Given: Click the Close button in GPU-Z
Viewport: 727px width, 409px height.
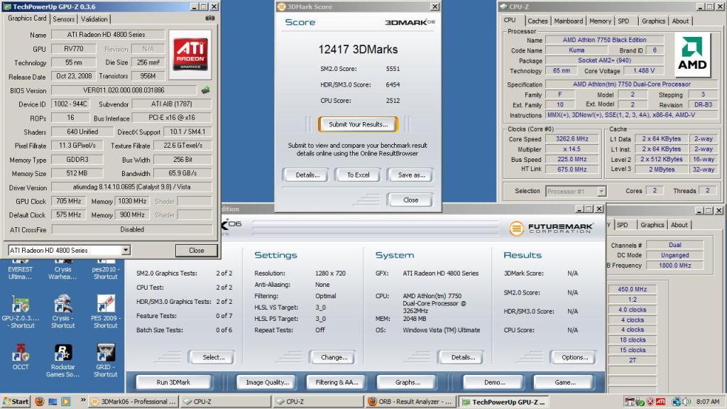Looking at the screenshot, I should pyautogui.click(x=196, y=251).
